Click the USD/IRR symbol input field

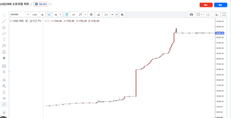tap(17, 14)
